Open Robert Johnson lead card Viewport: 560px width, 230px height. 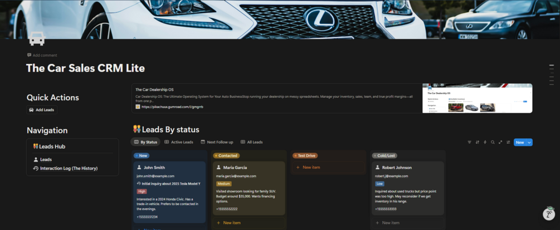click(x=408, y=188)
